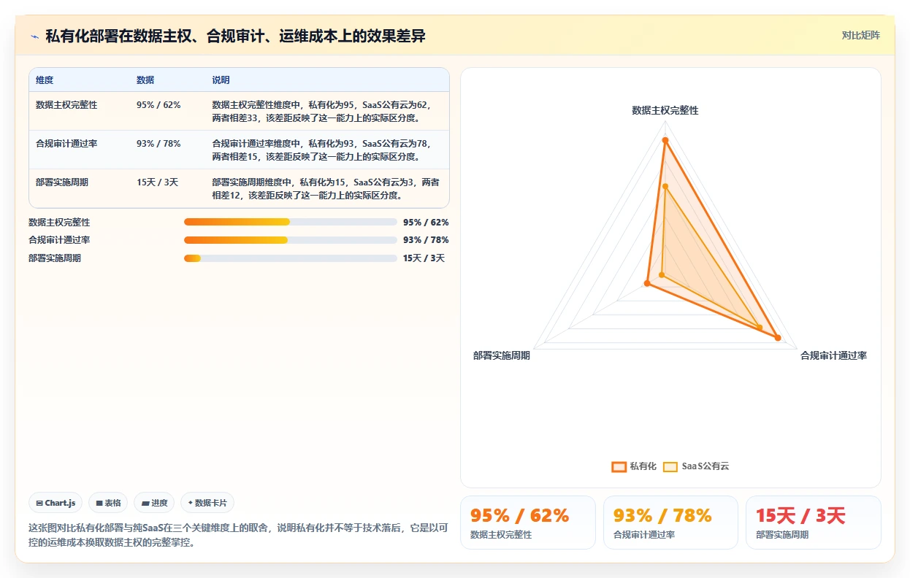Viewport: 910px width, 578px height.
Task: Click the 进度 tag
Action: 154,503
